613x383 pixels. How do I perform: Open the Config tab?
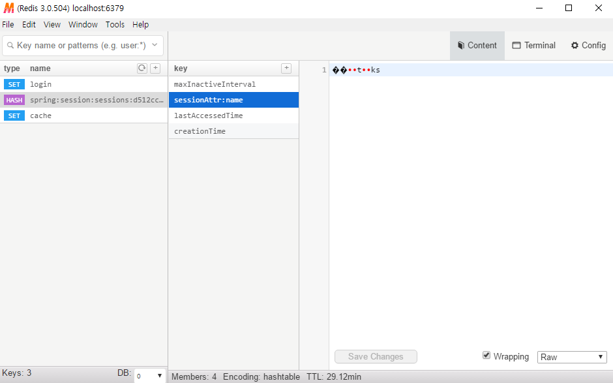[588, 46]
